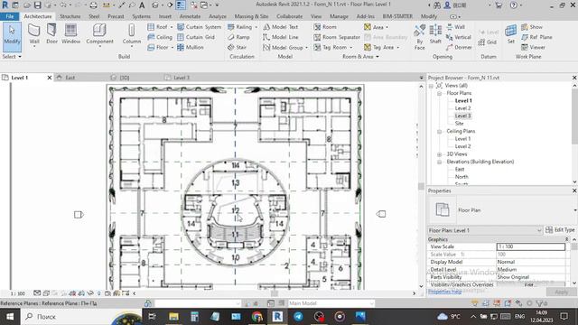Switch to the Annotate ribbon tab
This screenshot has width=578, height=325.
pyautogui.click(x=190, y=16)
